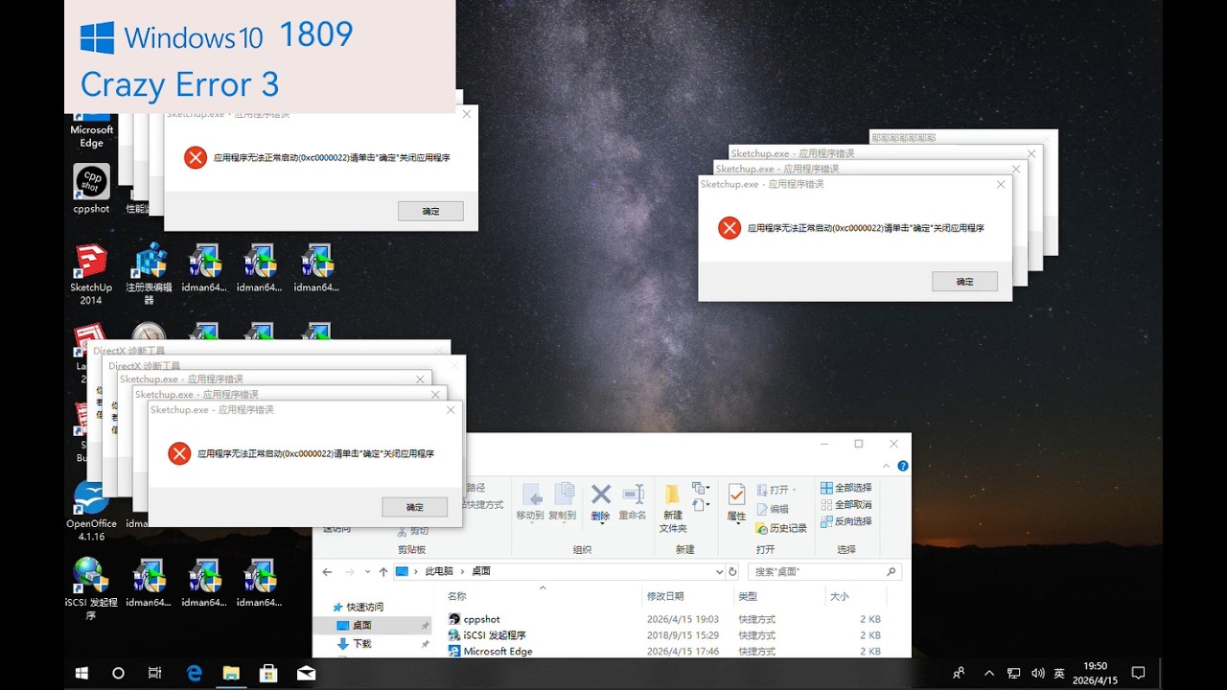Open the address bar history dropdown arrow
Screen dimensions: 1227x690
[x=719, y=572]
